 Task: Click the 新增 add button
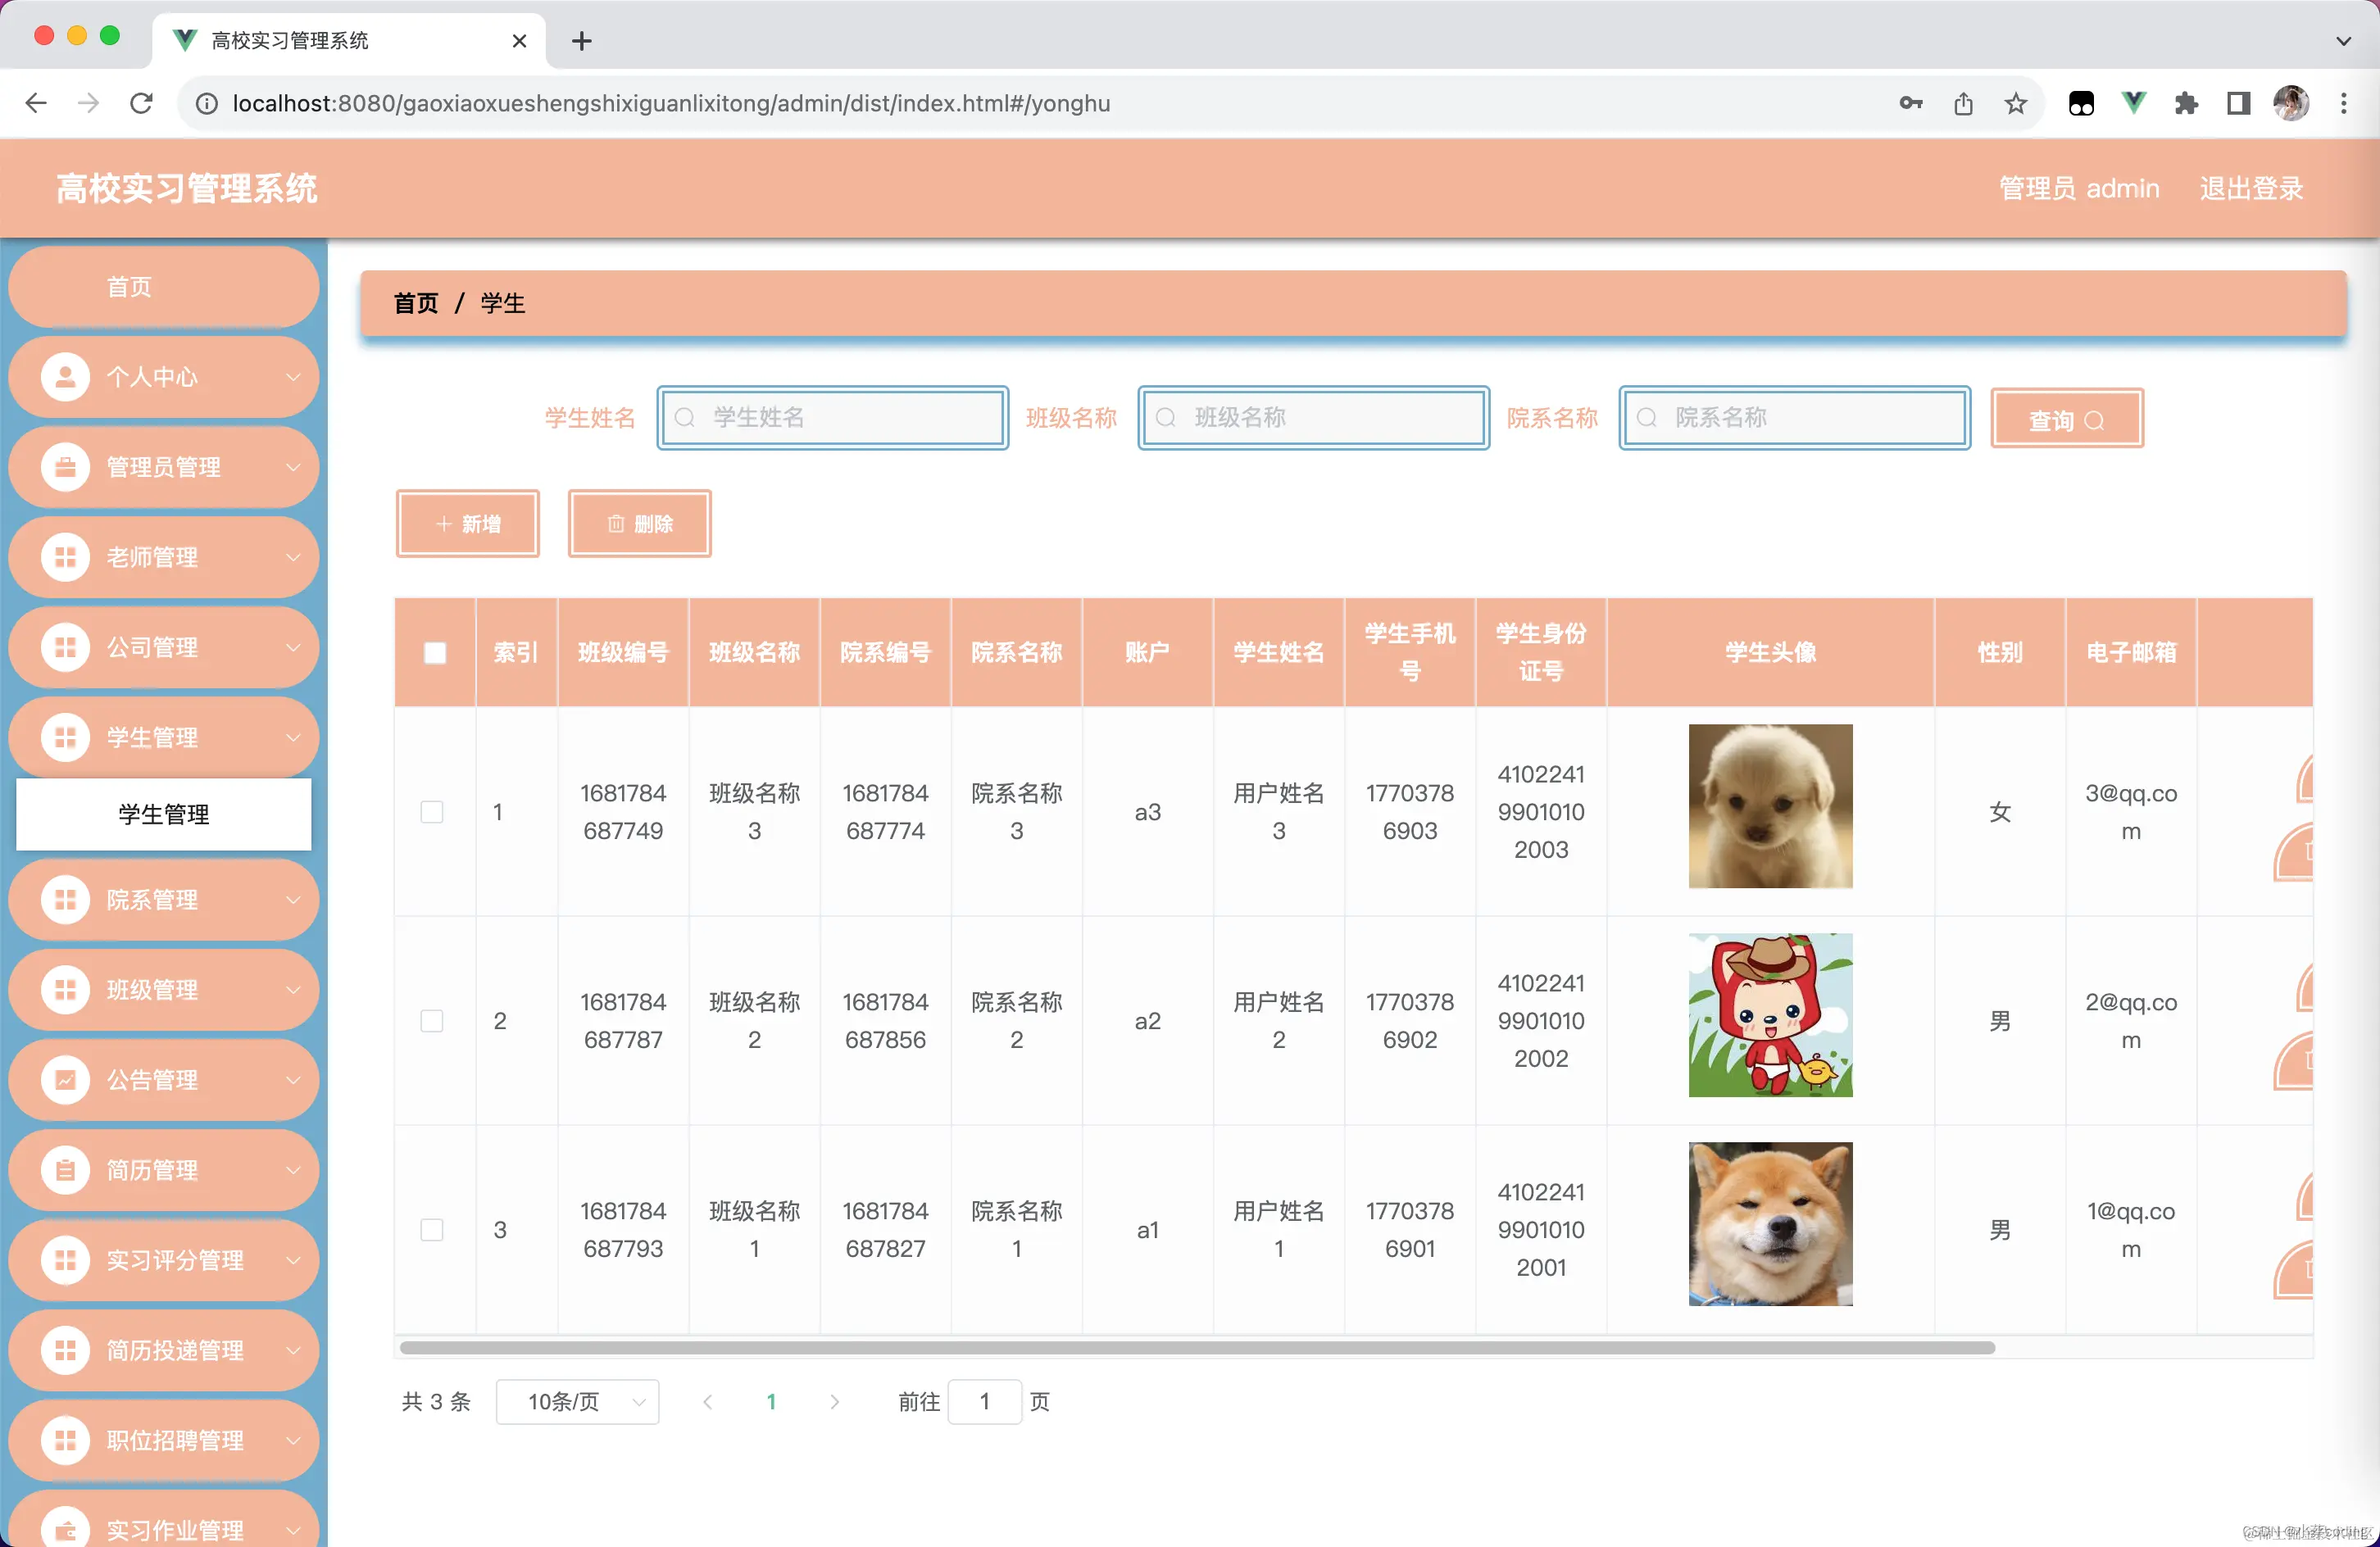468,523
